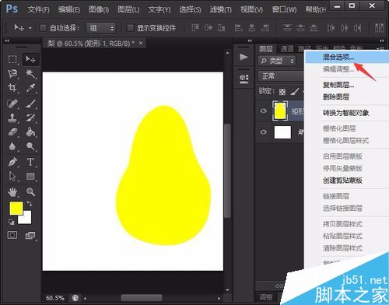Close the 梨 document tab
The height and width of the screenshot is (305, 389).
pos(141,43)
